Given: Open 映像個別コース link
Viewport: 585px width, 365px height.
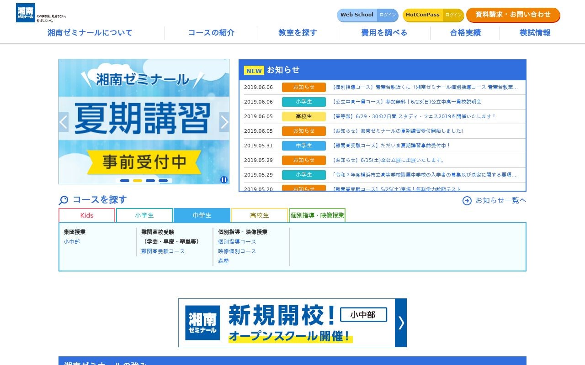Looking at the screenshot, I should 237,251.
